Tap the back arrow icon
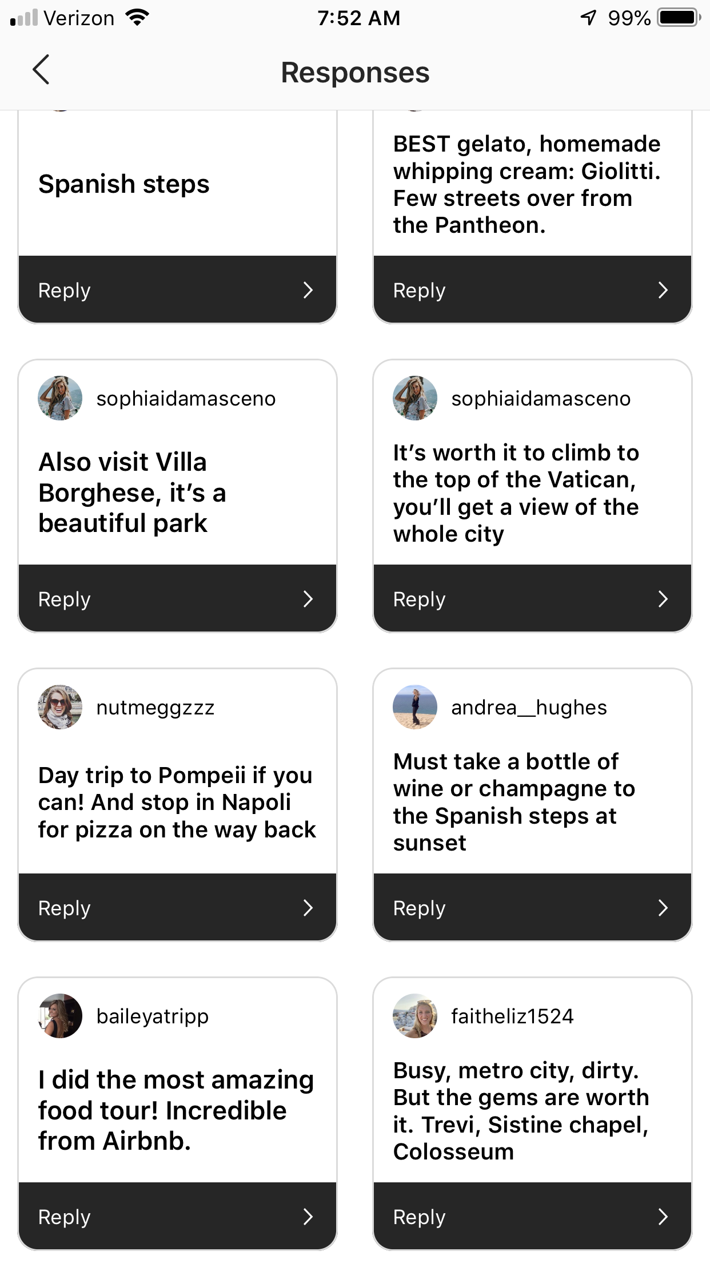 41,70
